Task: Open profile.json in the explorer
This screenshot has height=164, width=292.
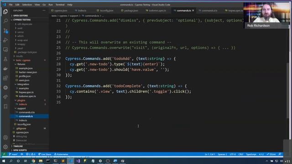Action: (24, 76)
